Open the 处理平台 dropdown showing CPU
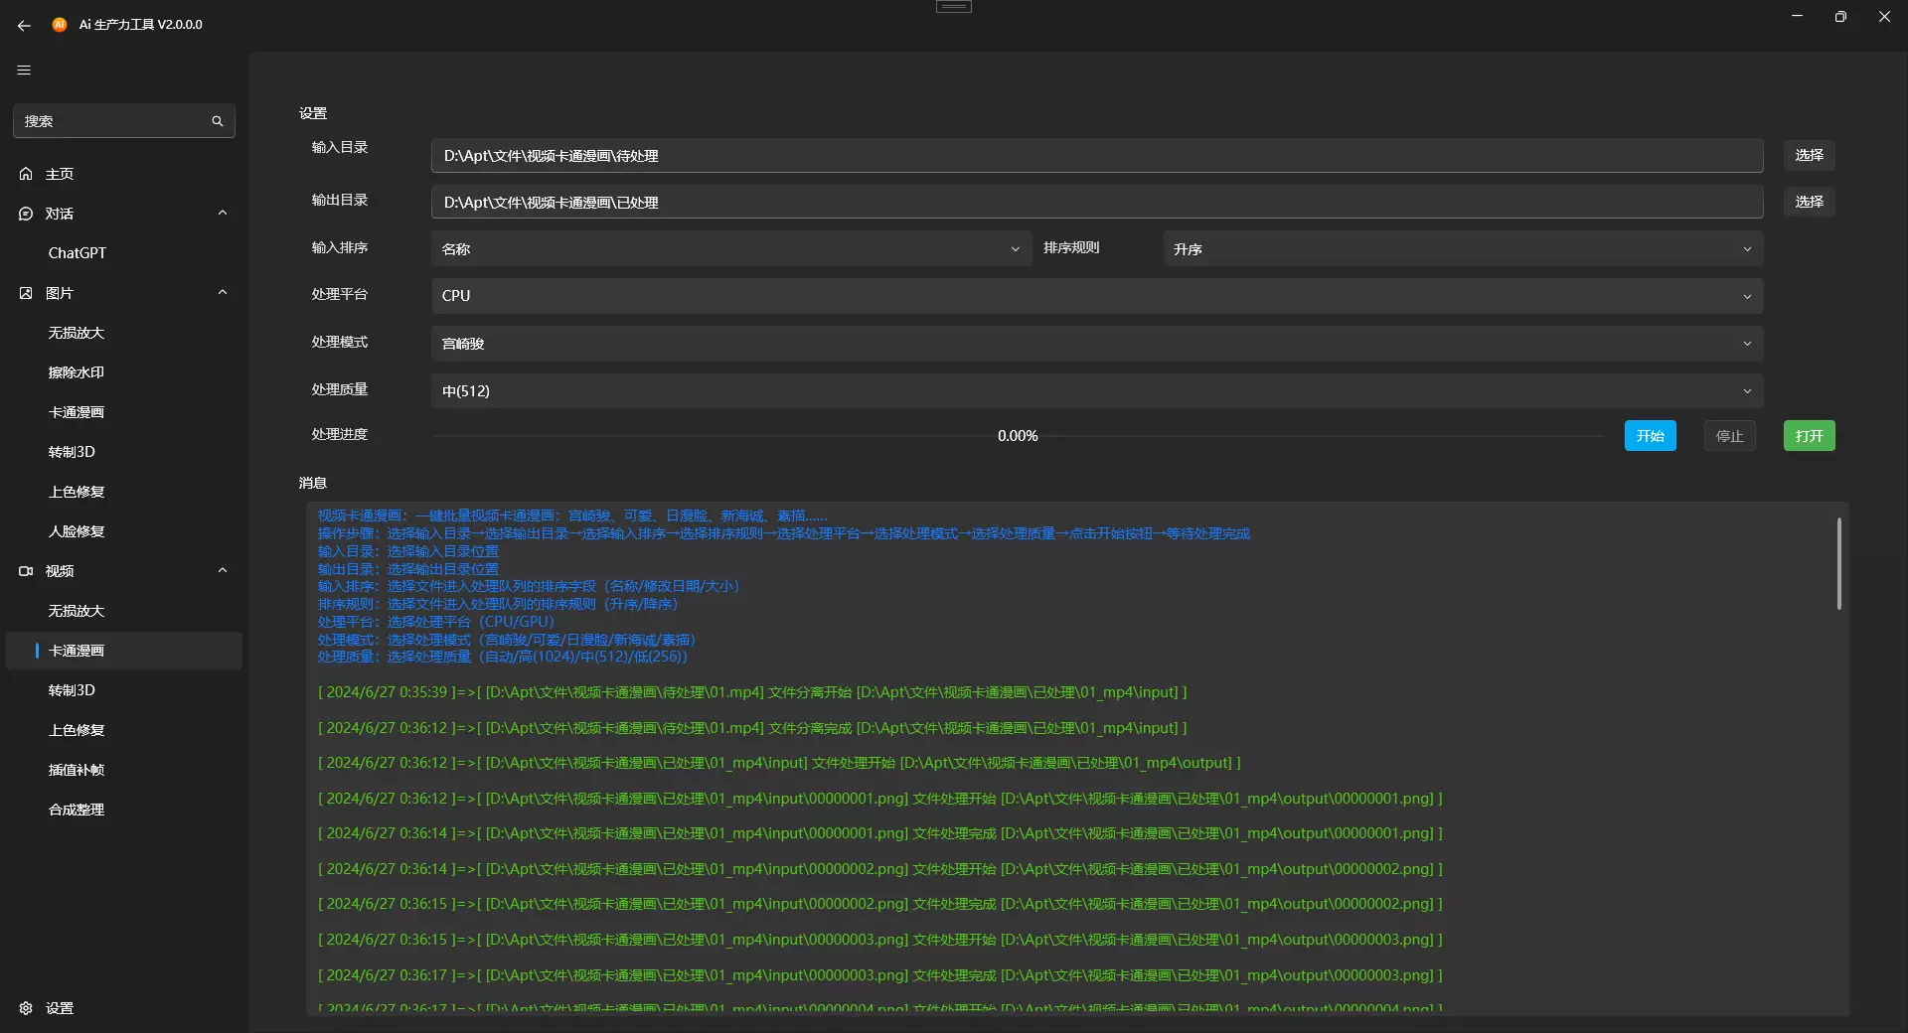This screenshot has height=1033, width=1908. click(1097, 296)
